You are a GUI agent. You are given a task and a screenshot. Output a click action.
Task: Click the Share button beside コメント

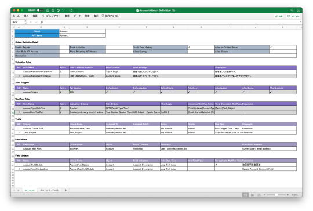279,16
